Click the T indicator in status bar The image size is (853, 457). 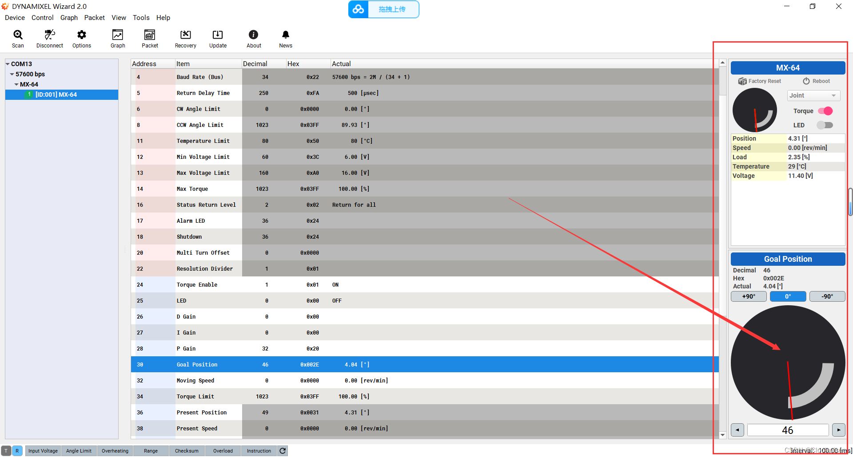tap(6, 451)
